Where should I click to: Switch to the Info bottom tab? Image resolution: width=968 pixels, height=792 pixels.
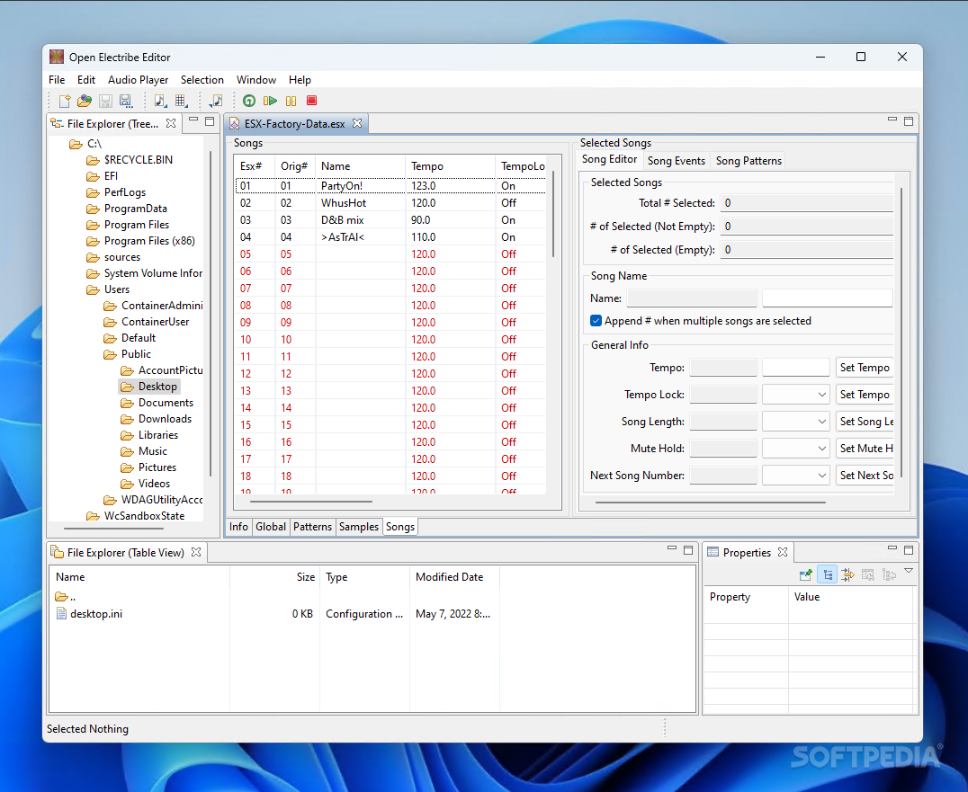(239, 527)
